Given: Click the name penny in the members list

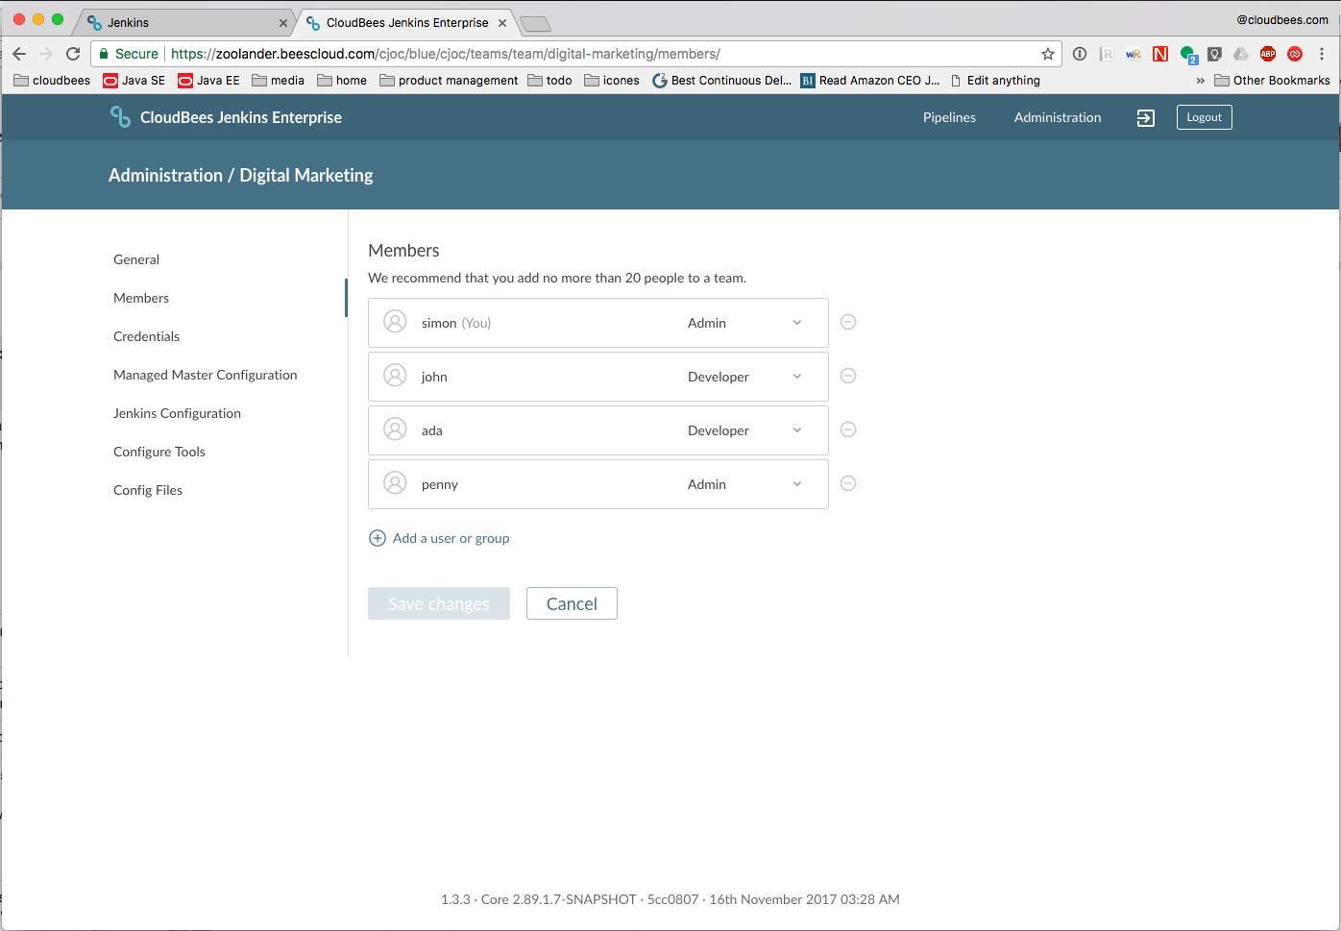Looking at the screenshot, I should (x=440, y=484).
